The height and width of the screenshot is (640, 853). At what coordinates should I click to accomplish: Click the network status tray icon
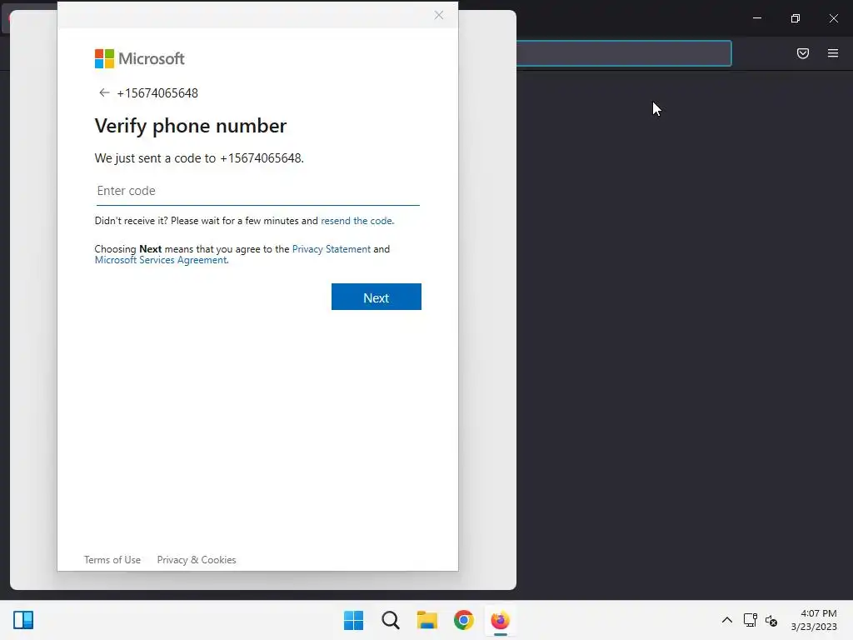(751, 620)
